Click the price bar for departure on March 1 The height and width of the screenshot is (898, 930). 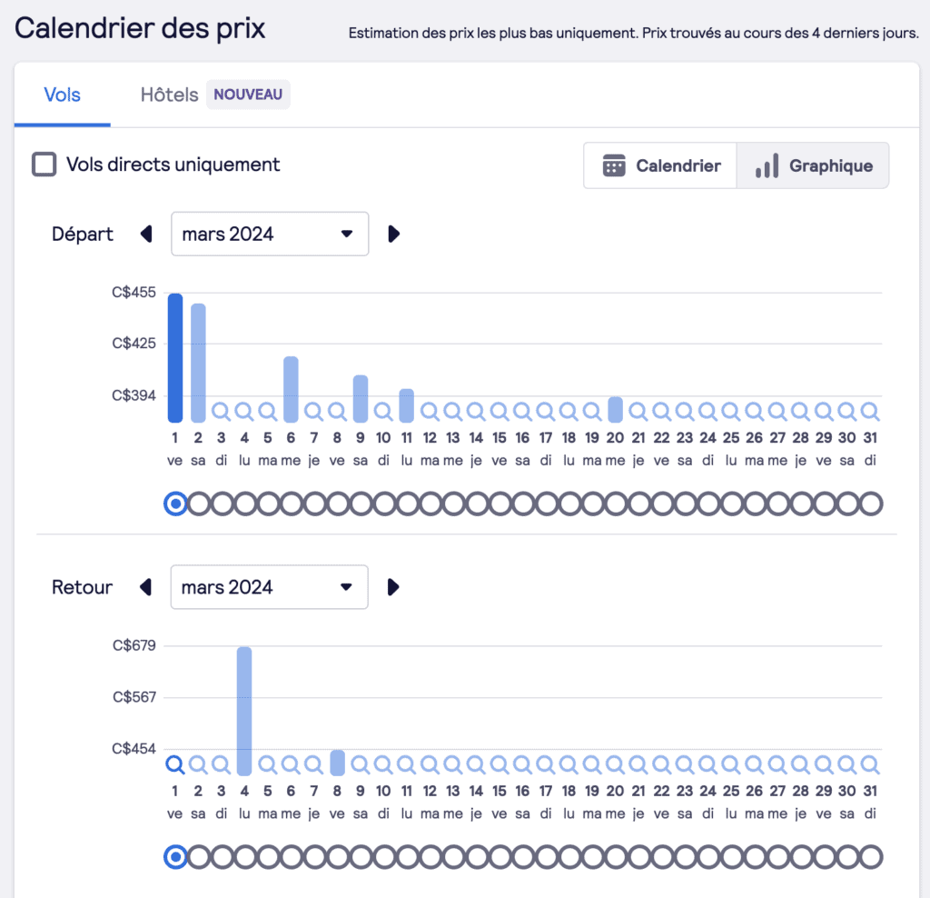click(174, 354)
